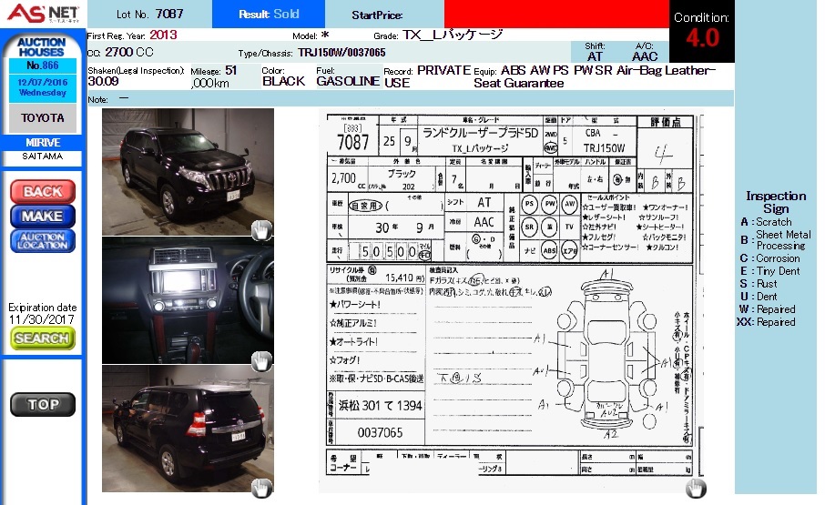825x505 pixels.
Task: Click hand icon on auction sheet
Action: pos(695,488)
